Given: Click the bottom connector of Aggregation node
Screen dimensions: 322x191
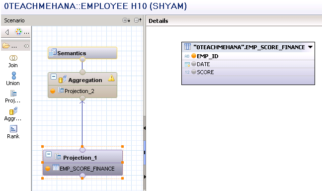Looking at the screenshot, I should (x=82, y=98).
